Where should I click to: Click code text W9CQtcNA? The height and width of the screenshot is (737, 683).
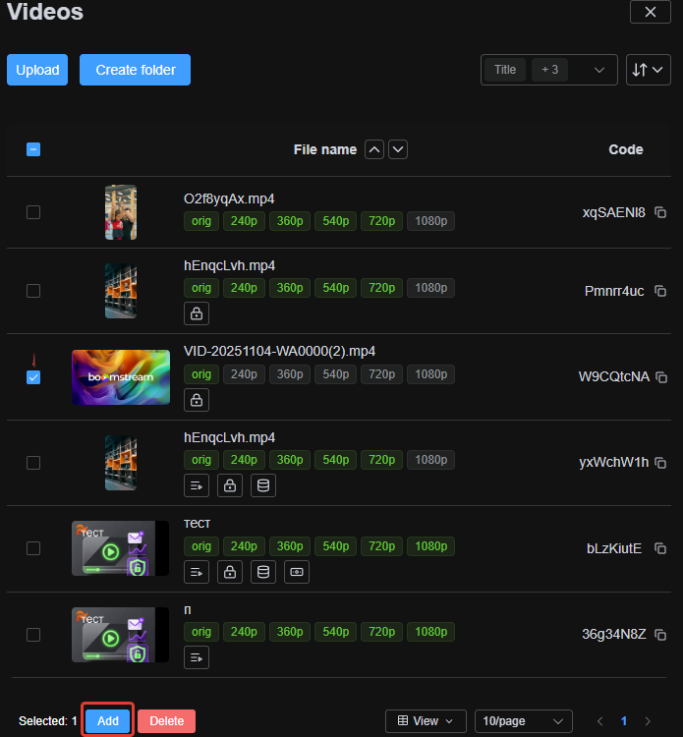614,377
